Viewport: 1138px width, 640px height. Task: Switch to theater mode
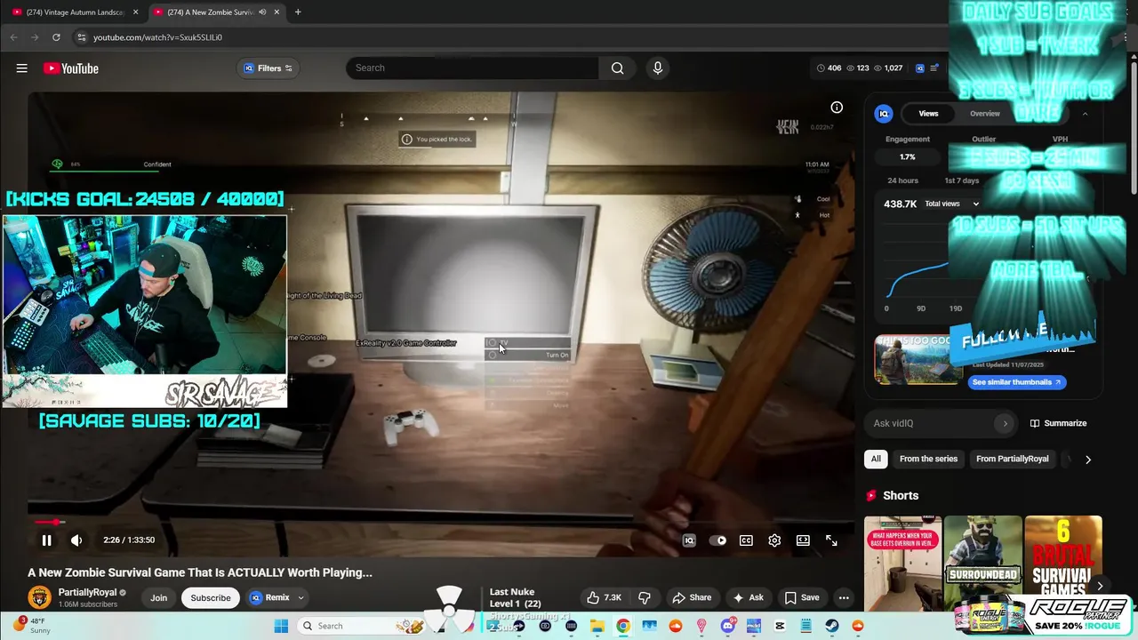coord(803,540)
